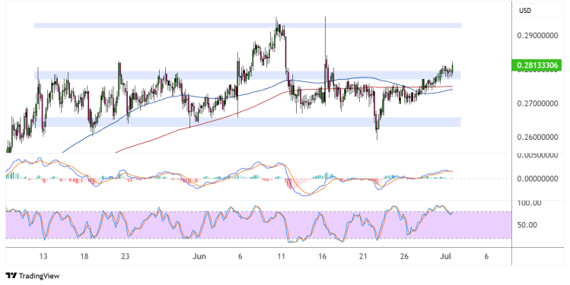Screen dimensions: 570x285
Task: Click the 0.29000000 price axis label
Action: pos(537,36)
